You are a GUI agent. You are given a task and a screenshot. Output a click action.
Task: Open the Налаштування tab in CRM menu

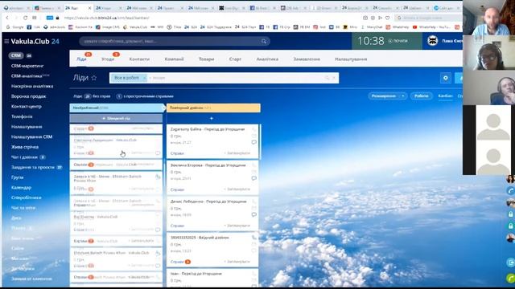point(351,59)
